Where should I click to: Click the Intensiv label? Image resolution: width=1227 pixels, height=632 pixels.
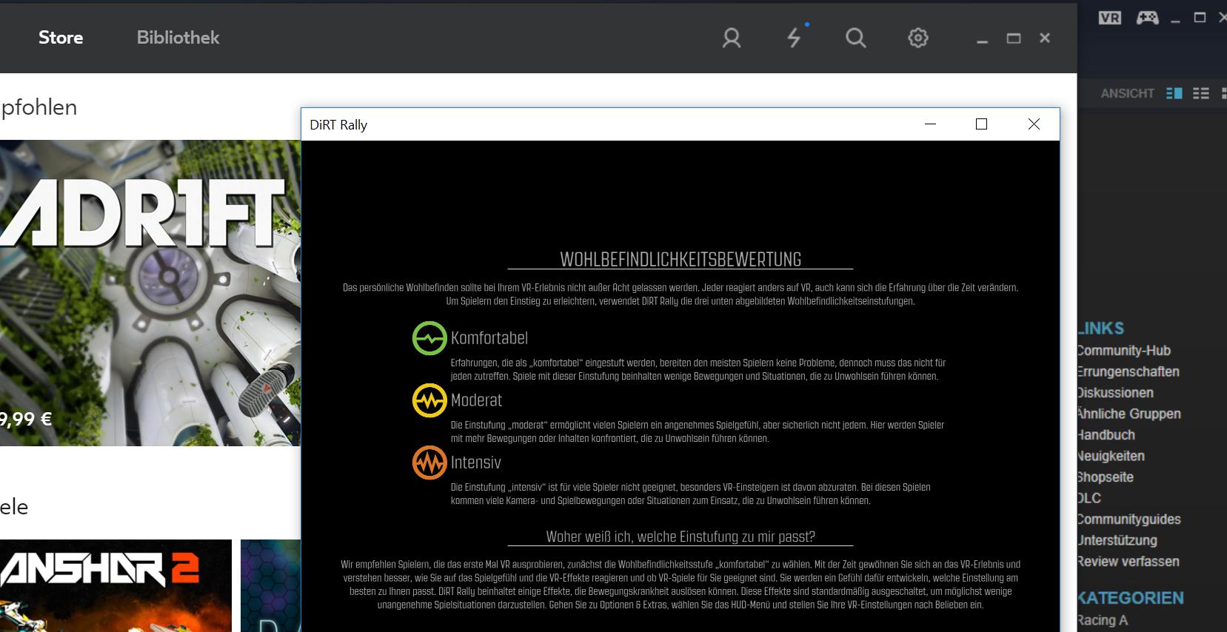pos(476,463)
